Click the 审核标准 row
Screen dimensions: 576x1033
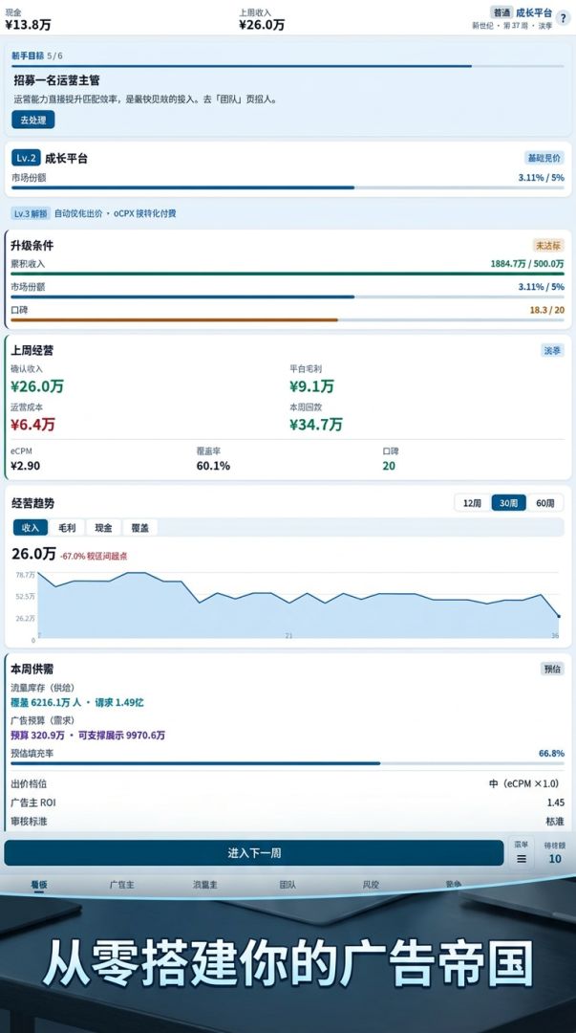[288, 821]
